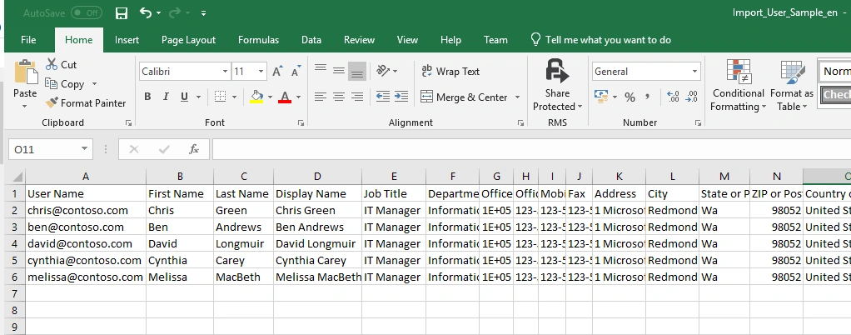Image resolution: width=851 pixels, height=335 pixels.
Task: Open the font name combo box
Action: (185, 72)
